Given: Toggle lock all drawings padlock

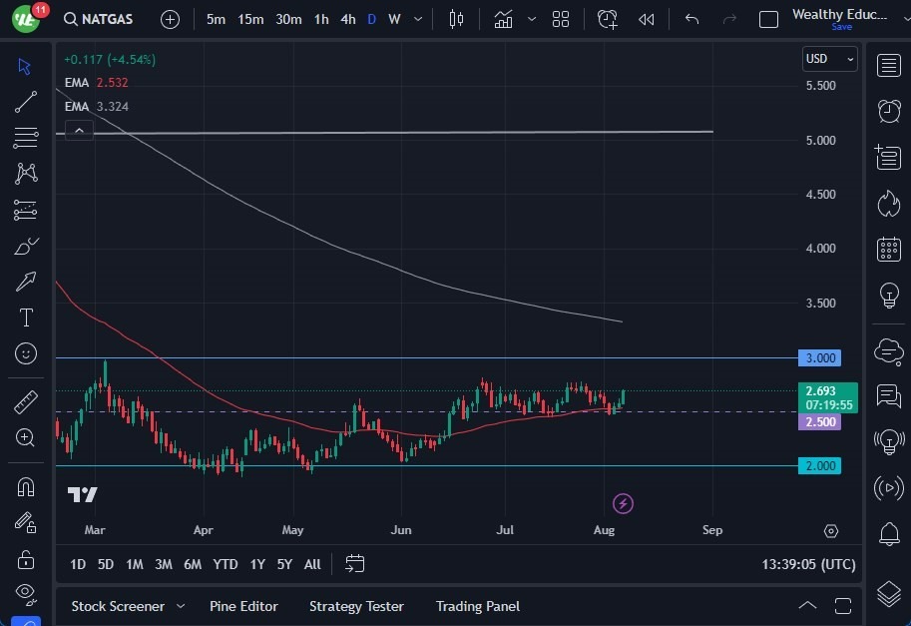Looking at the screenshot, I should tap(26, 558).
